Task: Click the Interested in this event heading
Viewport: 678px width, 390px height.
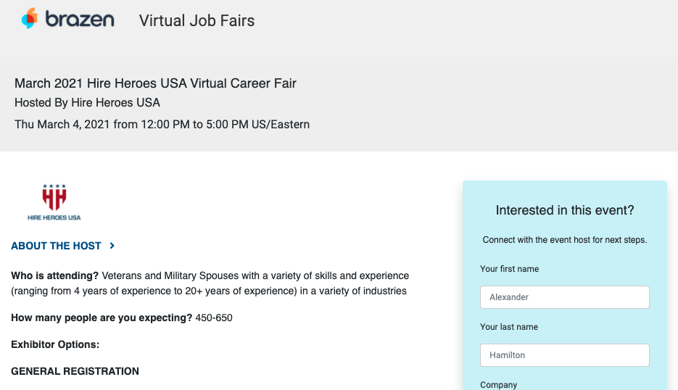Action: point(565,210)
